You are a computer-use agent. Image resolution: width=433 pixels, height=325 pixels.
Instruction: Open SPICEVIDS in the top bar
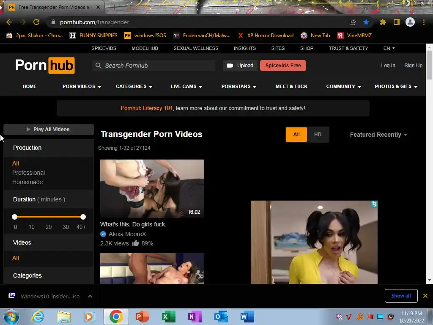(104, 48)
